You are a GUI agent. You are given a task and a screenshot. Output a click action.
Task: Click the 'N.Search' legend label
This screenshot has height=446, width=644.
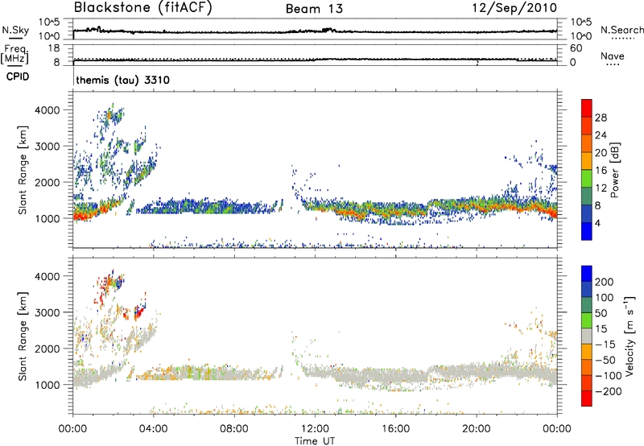tap(621, 30)
